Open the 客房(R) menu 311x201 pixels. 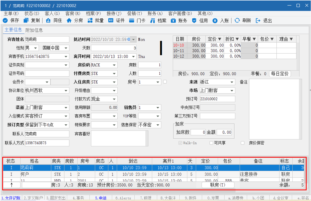tap(73, 14)
